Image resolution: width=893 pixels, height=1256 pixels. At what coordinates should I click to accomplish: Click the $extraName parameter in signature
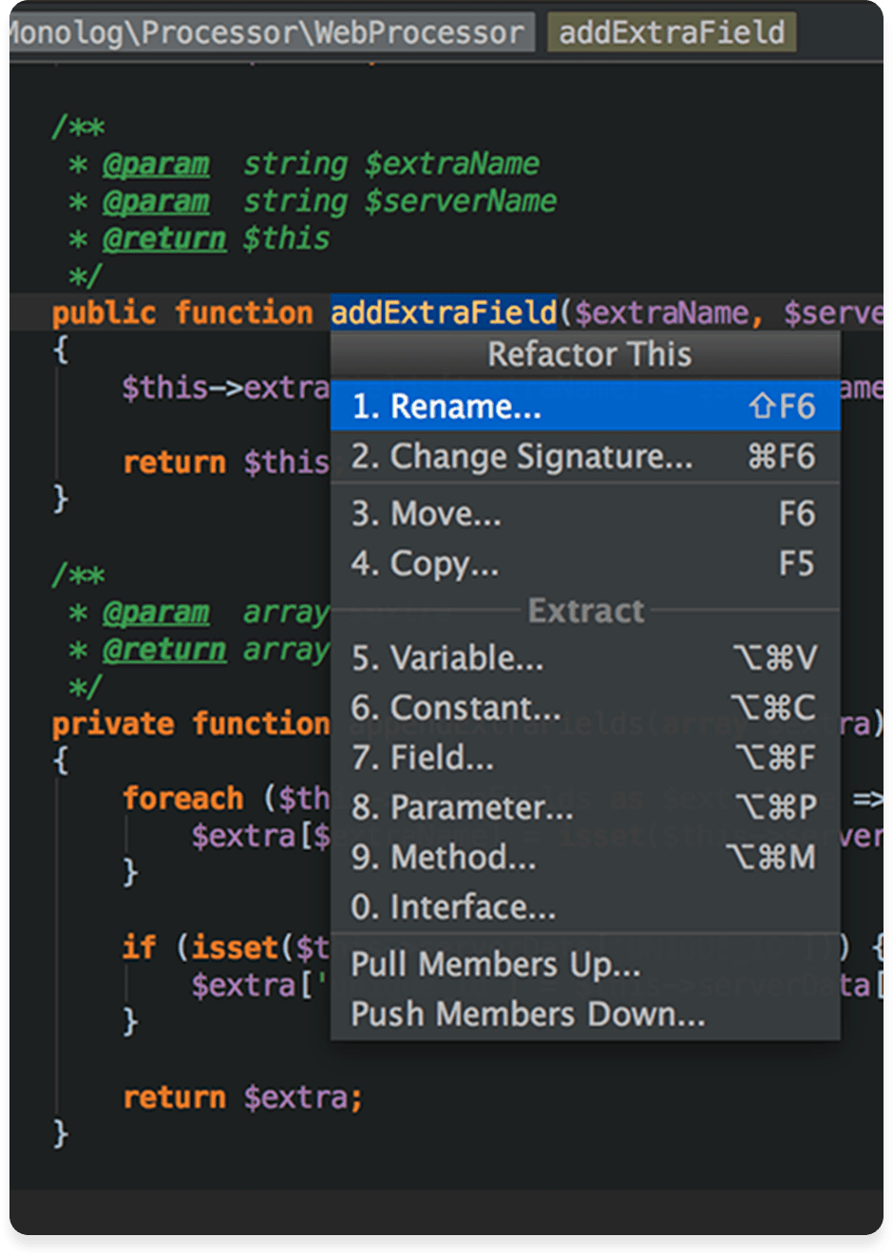pos(661,313)
